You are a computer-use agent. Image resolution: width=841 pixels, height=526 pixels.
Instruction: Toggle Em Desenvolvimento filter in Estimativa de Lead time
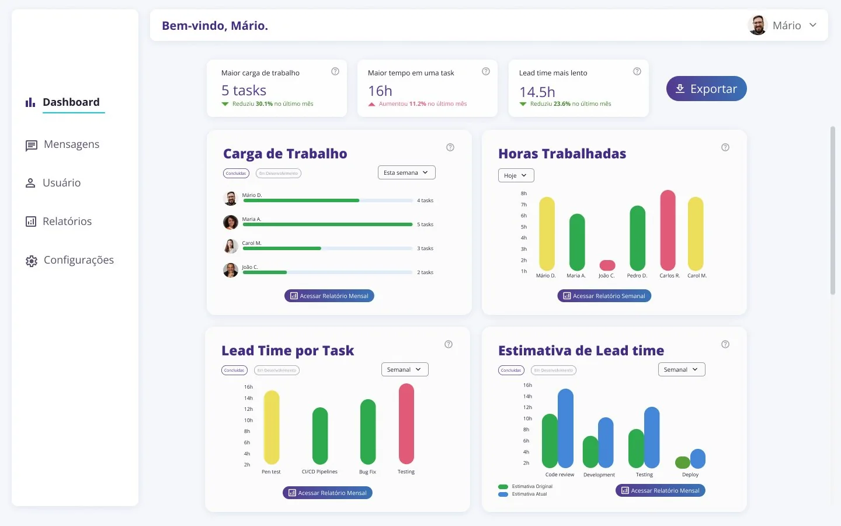coord(554,370)
